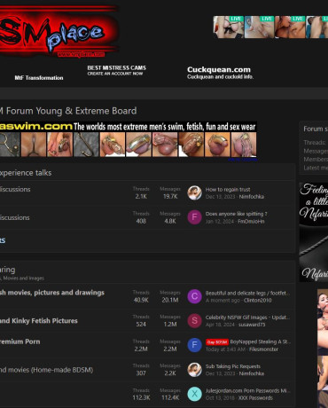Open the second LIVE cam thumbnail in header
This screenshot has height=408, width=328.
tap(260, 27)
